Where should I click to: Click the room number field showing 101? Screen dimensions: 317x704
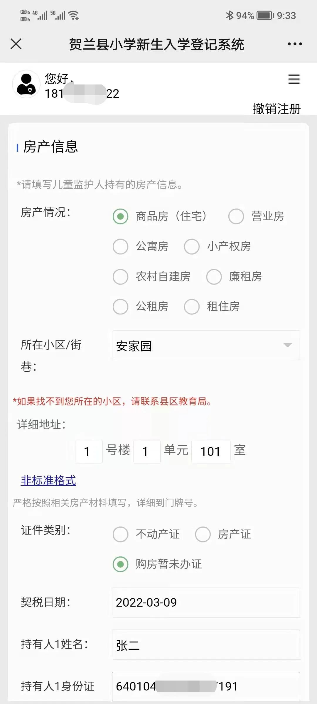211,451
